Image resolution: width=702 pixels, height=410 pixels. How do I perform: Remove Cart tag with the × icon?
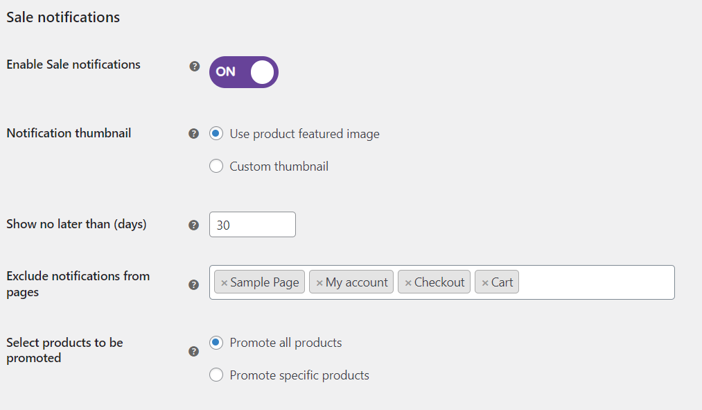(x=485, y=283)
